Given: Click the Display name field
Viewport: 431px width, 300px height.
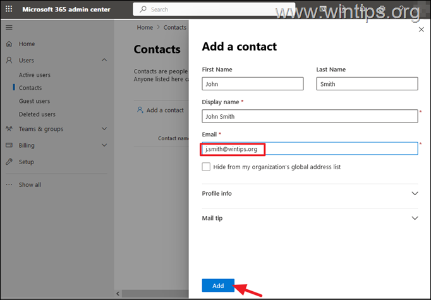Looking at the screenshot, I should point(310,116).
